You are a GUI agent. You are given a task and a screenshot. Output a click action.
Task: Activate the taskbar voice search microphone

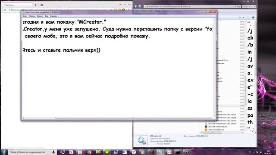tap(53, 152)
